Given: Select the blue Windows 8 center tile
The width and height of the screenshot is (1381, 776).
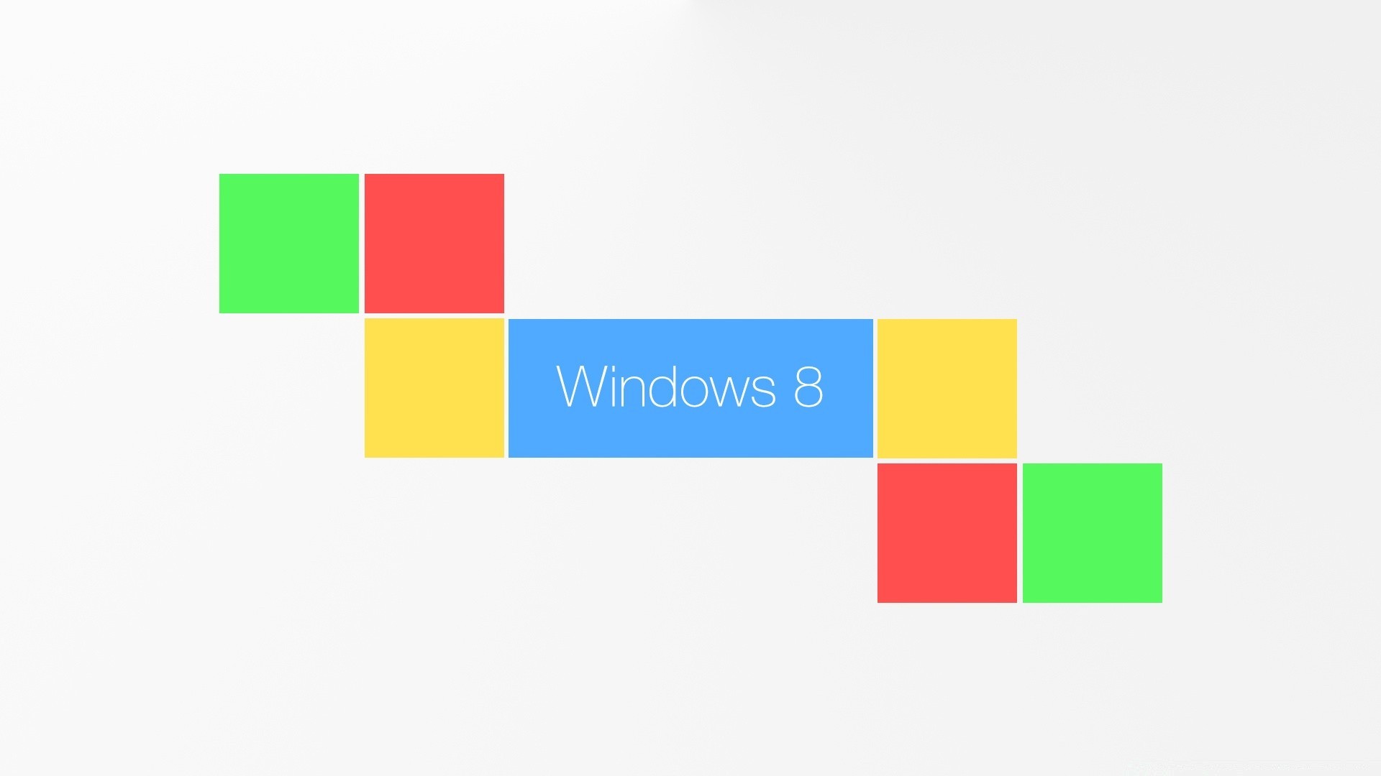Looking at the screenshot, I should pos(690,389).
